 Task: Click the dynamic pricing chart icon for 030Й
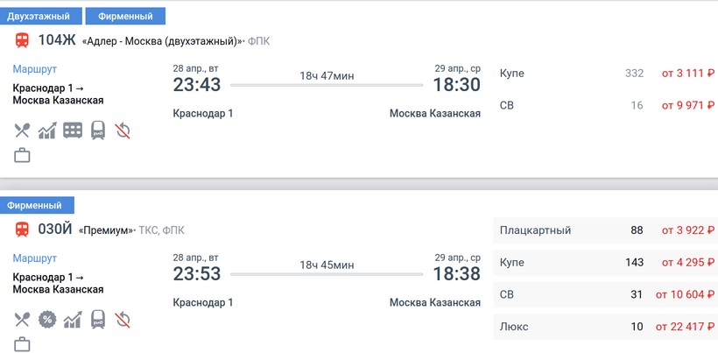pos(73,320)
